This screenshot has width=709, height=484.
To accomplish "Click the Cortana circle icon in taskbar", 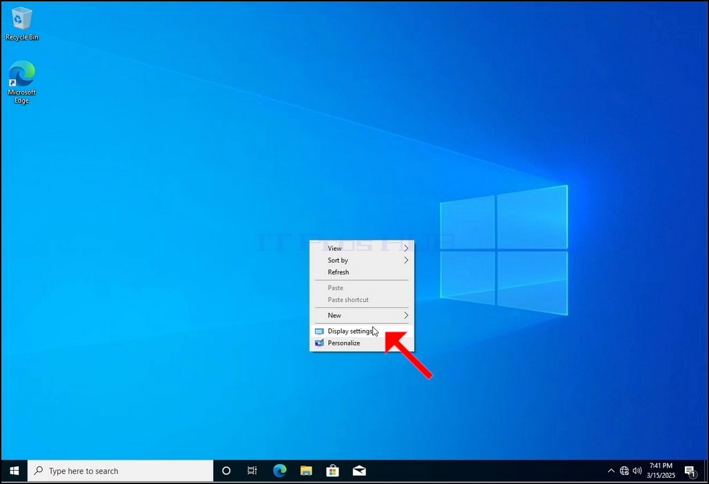I will click(x=226, y=471).
